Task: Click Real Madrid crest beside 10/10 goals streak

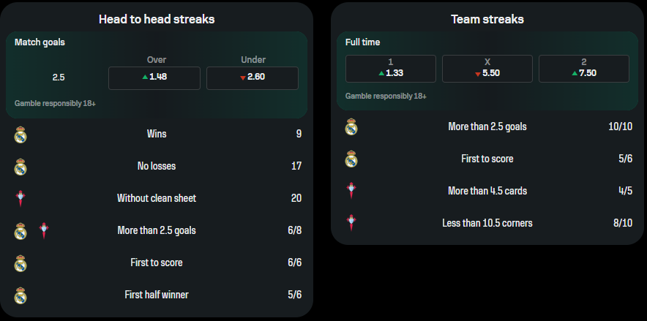Action: [x=351, y=126]
